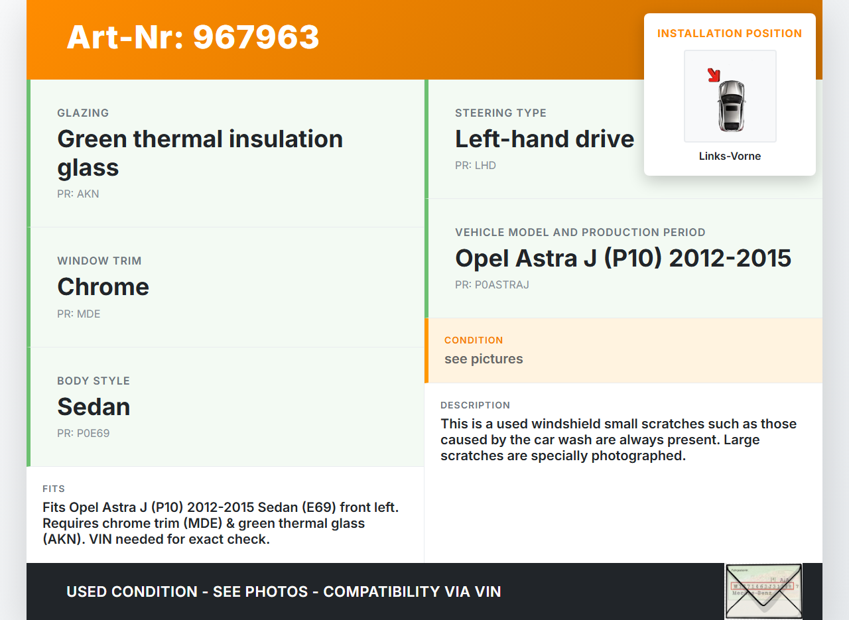
Task: Click the USED CONDITION footer banner text
Action: click(x=283, y=591)
